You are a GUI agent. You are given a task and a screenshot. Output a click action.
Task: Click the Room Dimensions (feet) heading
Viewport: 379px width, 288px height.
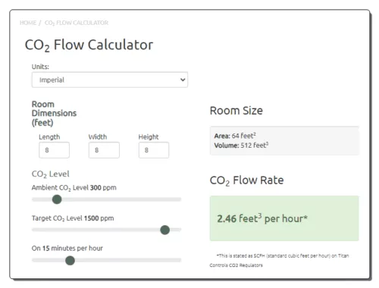54,113
